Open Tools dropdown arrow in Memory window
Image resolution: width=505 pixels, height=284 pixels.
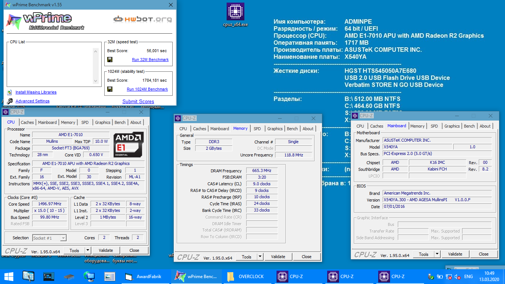(260, 257)
